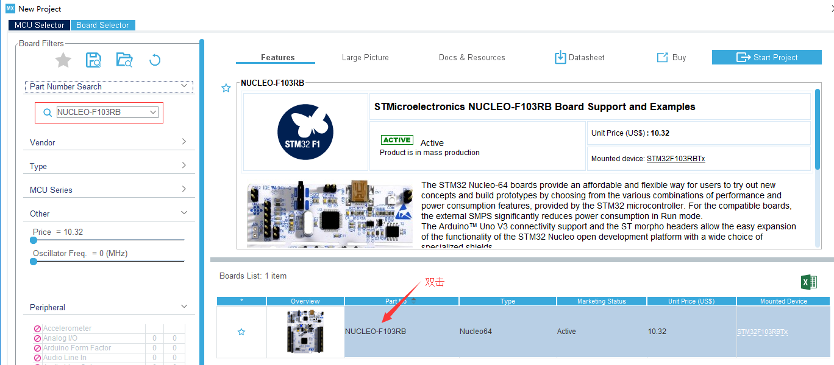This screenshot has height=365, width=834.
Task: Click the Buy external link icon
Action: point(663,57)
